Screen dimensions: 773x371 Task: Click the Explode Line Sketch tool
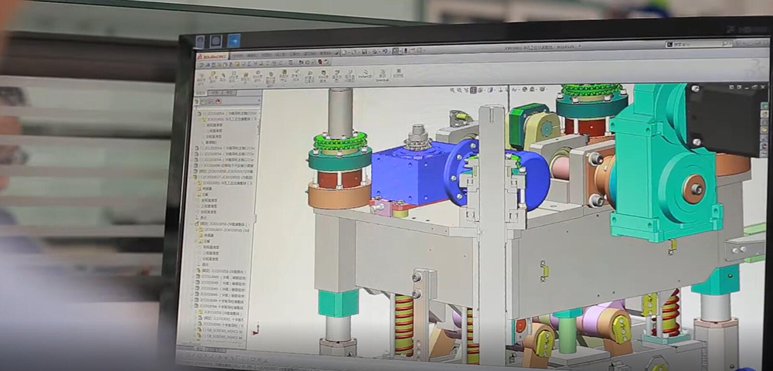coord(350,76)
